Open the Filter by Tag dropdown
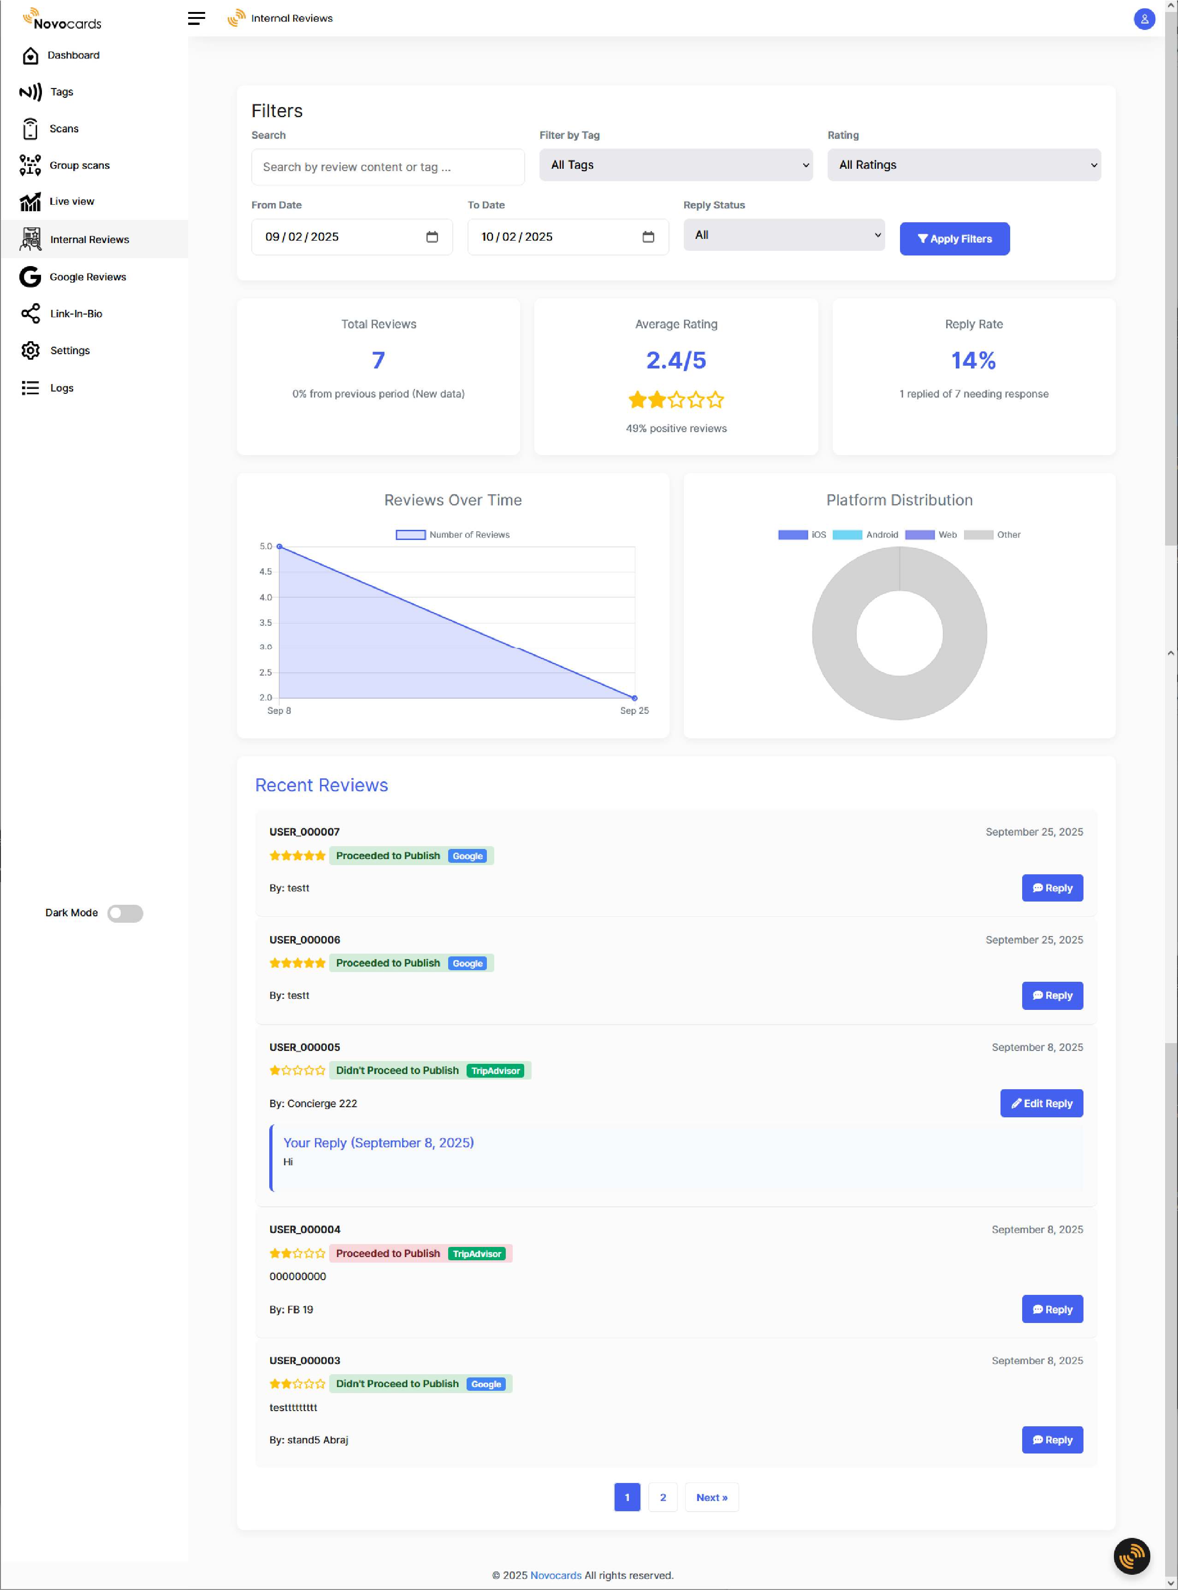Viewport: 1178px width, 1590px height. (x=675, y=165)
